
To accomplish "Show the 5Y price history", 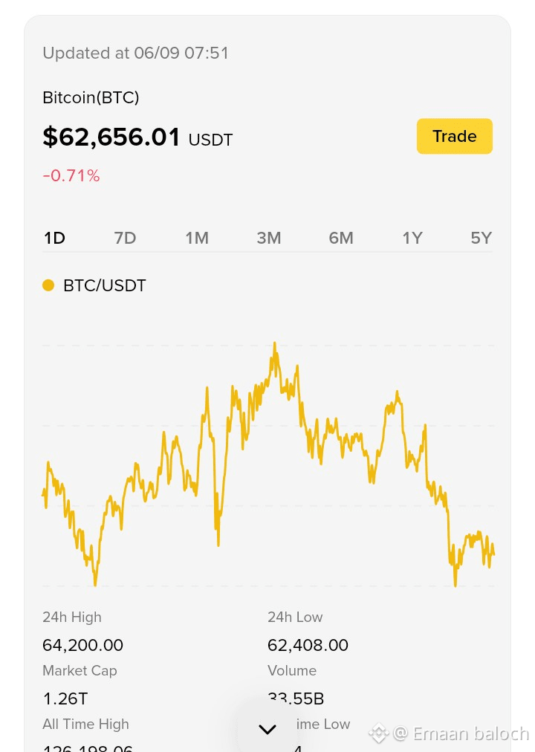I will [481, 238].
